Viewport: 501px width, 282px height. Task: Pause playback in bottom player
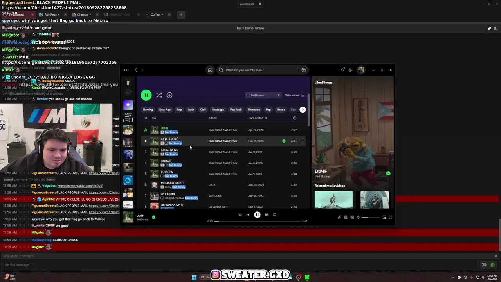pos(257,215)
